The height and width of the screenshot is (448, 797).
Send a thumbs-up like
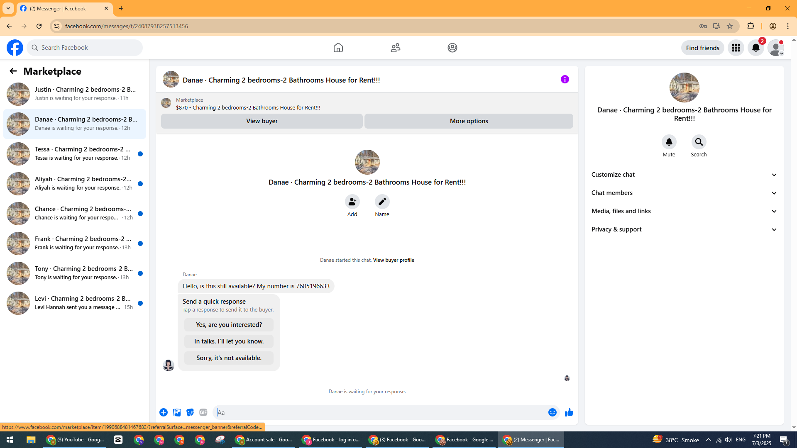569,412
